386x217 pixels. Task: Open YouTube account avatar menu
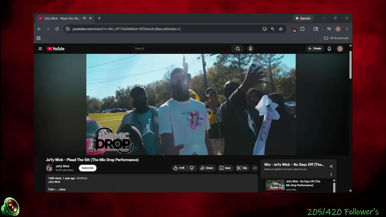tap(340, 49)
